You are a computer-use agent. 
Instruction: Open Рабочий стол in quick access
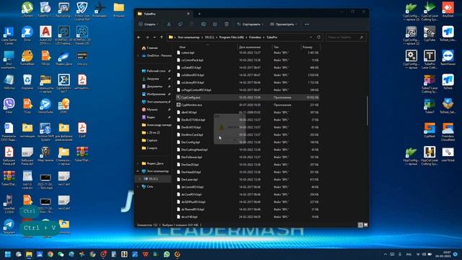(x=157, y=71)
